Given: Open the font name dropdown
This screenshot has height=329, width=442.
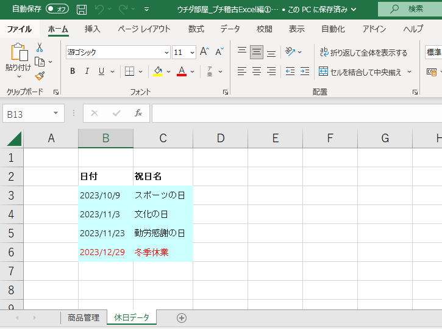Looking at the screenshot, I should coord(166,52).
